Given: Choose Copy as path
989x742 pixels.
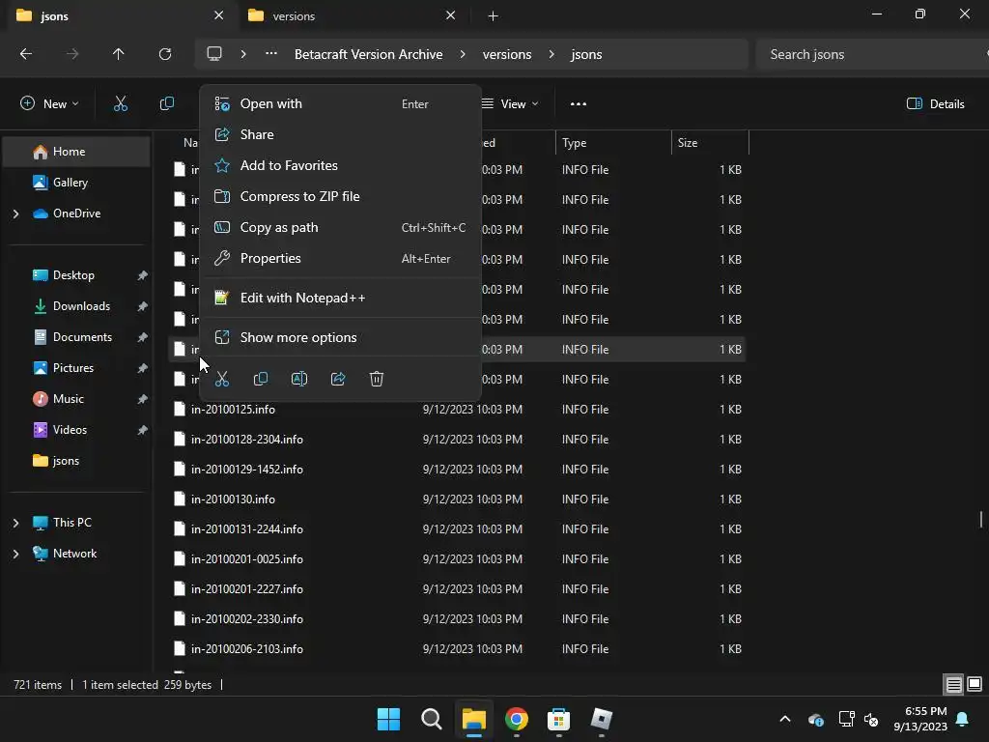Looking at the screenshot, I should [341, 227].
